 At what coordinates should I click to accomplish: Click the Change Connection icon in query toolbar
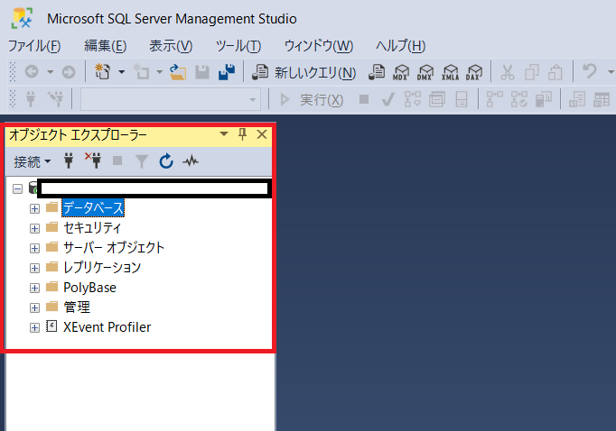55,99
